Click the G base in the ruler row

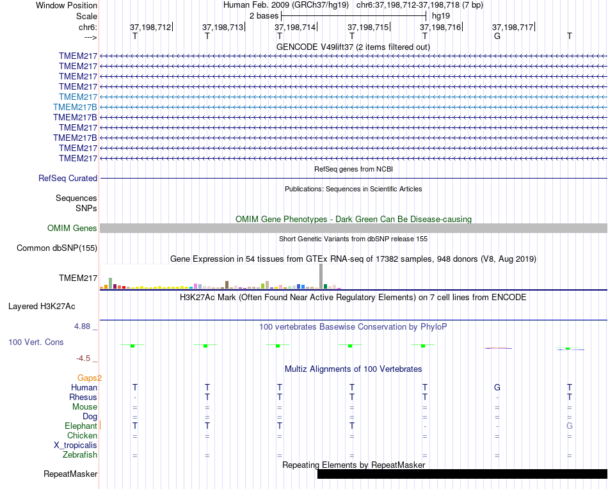point(497,36)
